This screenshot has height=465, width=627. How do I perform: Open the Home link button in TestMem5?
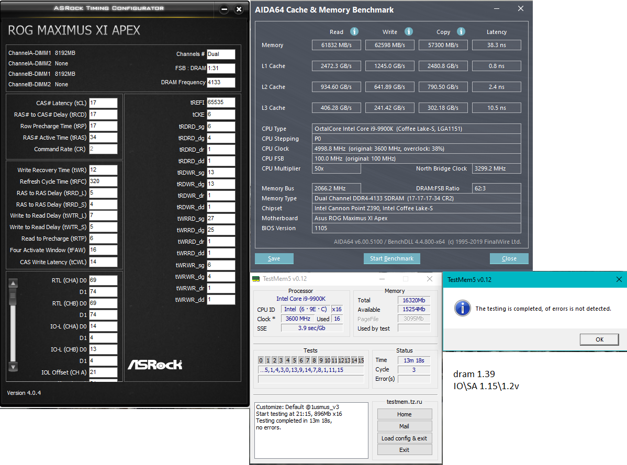(x=404, y=414)
